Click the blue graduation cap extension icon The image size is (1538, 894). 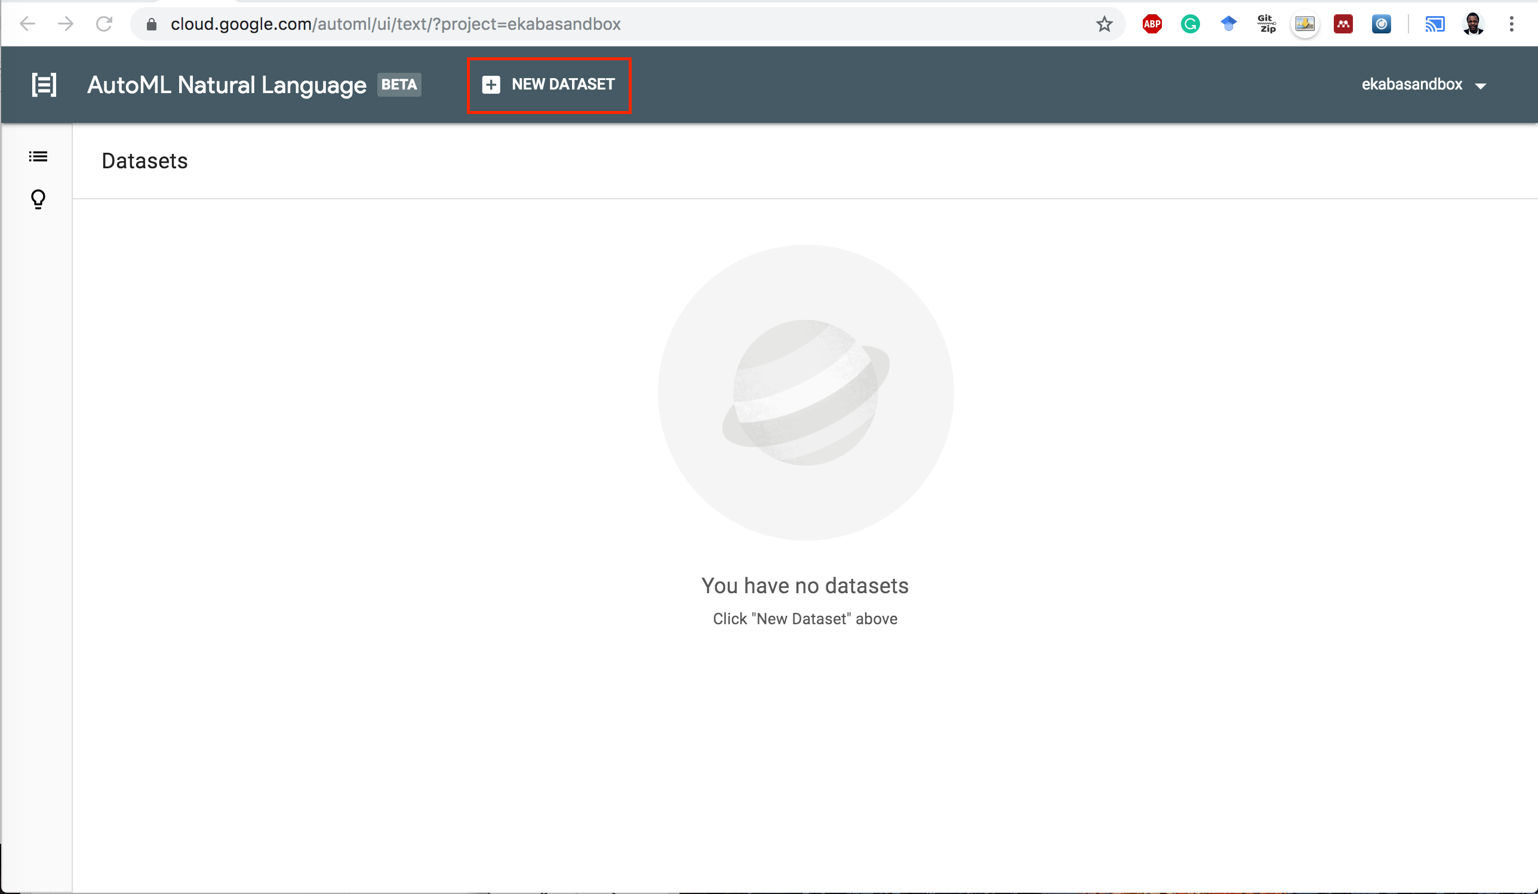coord(1228,24)
